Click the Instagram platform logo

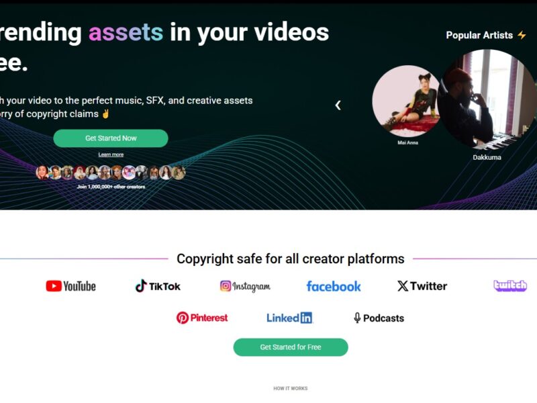[x=245, y=286]
